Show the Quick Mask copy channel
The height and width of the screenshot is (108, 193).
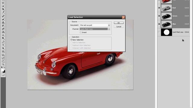coord(159,32)
